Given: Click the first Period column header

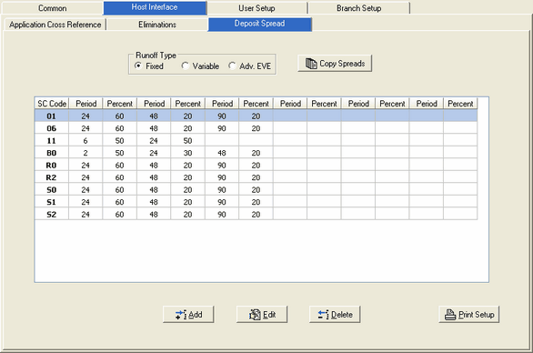Looking at the screenshot, I should (85, 104).
